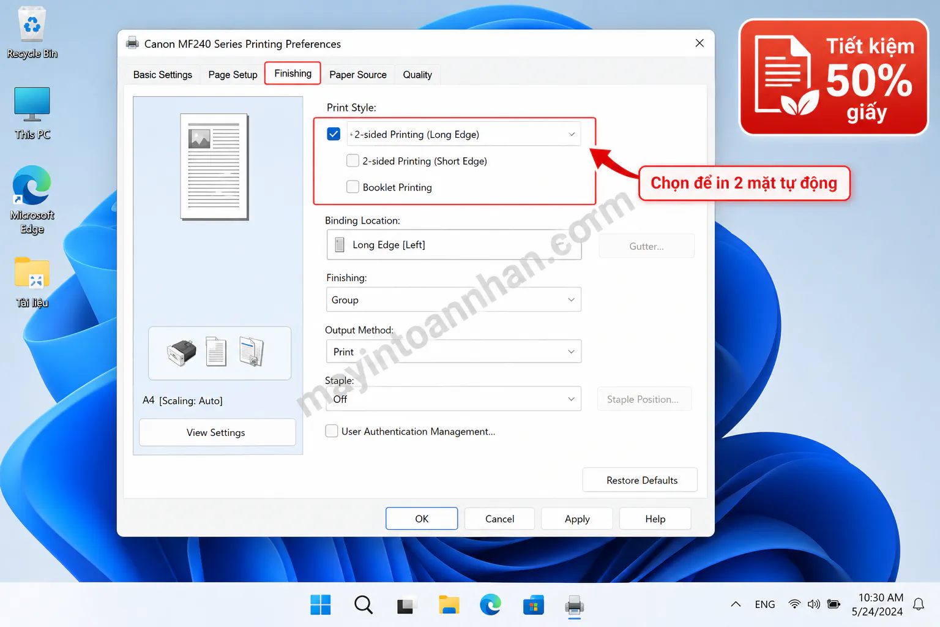
Task: Open taskbar Search
Action: (x=363, y=605)
